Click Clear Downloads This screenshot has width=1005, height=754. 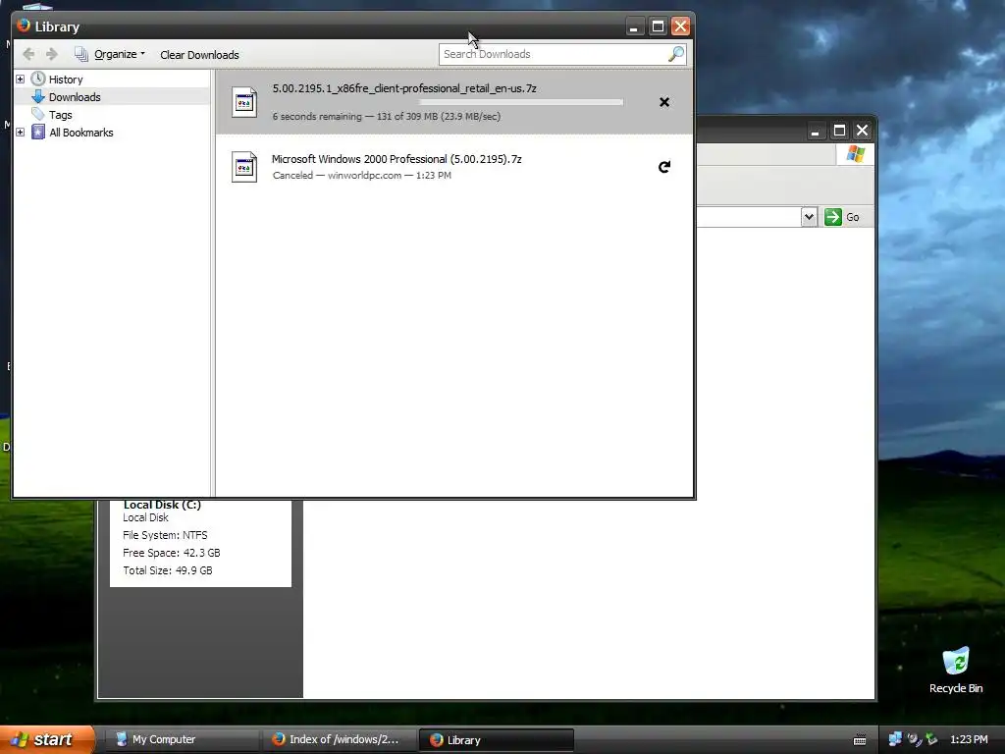coord(199,55)
